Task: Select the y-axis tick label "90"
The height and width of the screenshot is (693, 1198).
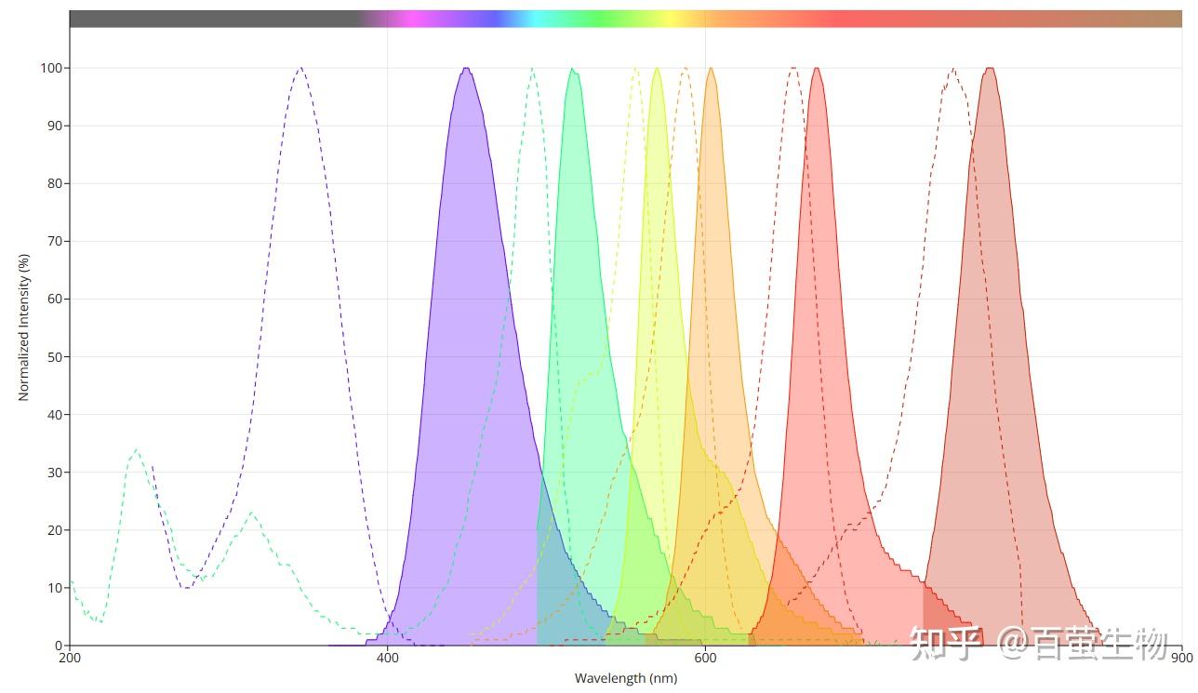Action: point(54,126)
